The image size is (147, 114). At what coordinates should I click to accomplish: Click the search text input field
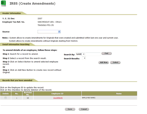(93, 54)
